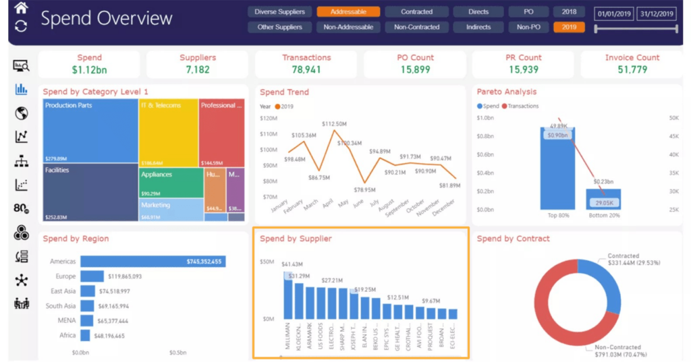691x362 pixels.
Task: Click the $112.50M April data label
Action: pos(334,124)
